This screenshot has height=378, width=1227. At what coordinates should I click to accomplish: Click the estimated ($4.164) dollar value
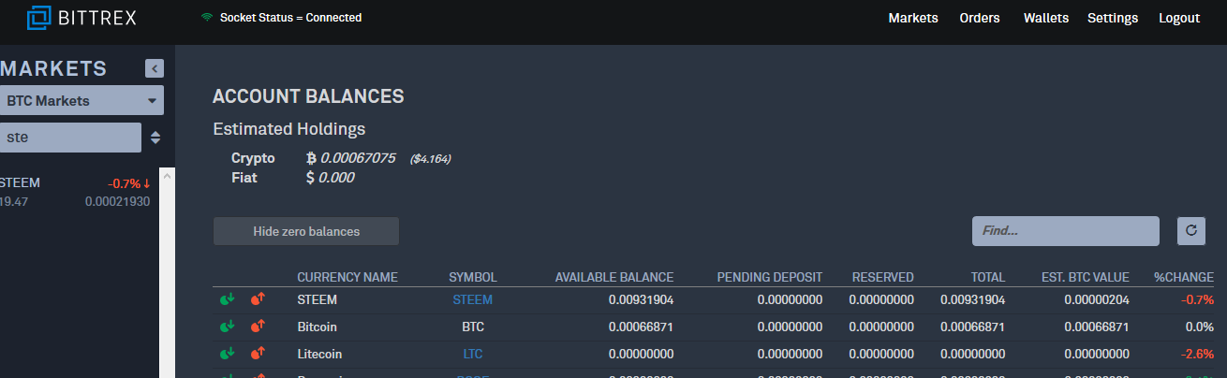coord(431,159)
